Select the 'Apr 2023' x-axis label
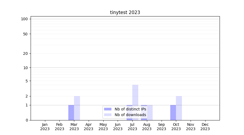The image size is (244, 135). pos(89,127)
